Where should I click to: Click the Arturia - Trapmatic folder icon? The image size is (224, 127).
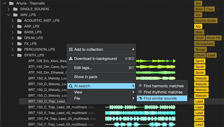11,3
